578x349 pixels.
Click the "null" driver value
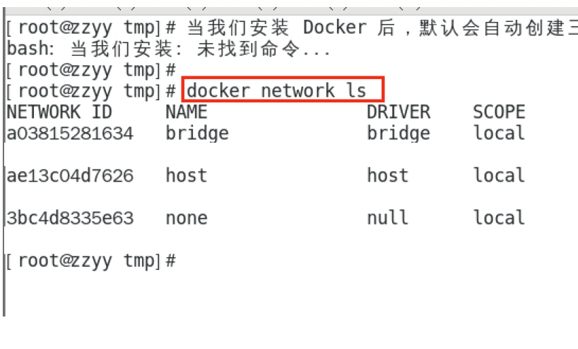click(x=387, y=218)
